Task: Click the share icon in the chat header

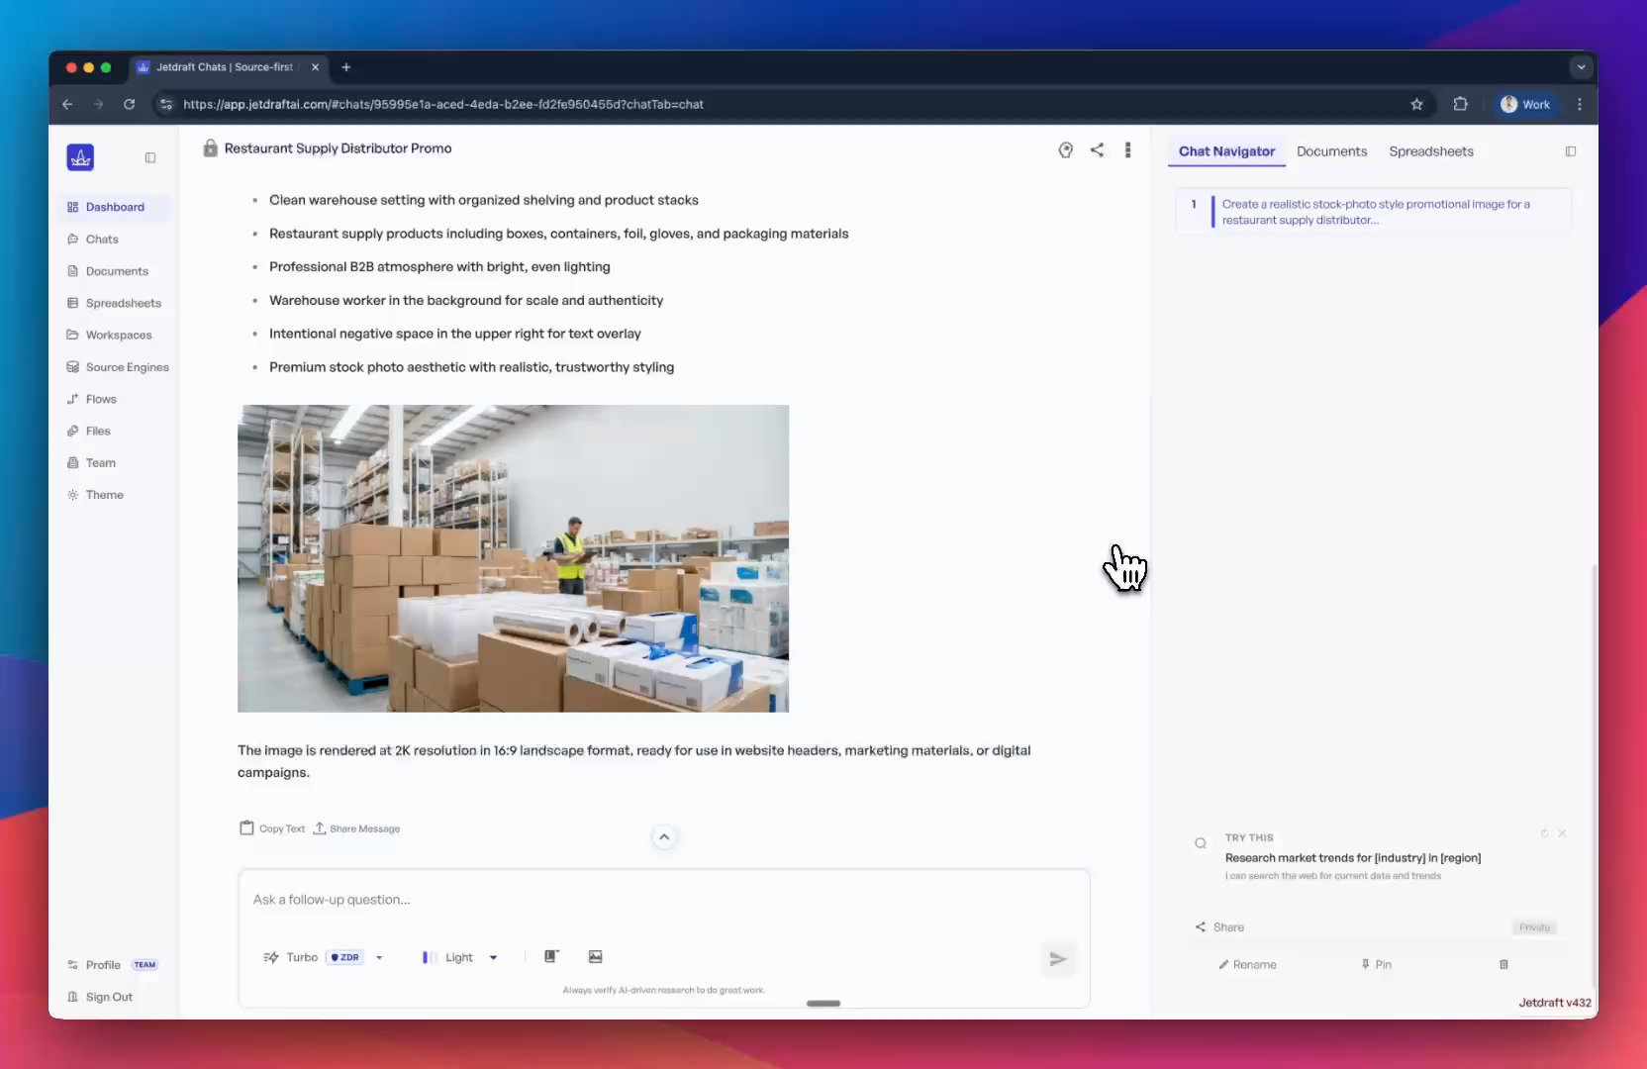Action: [1097, 149]
